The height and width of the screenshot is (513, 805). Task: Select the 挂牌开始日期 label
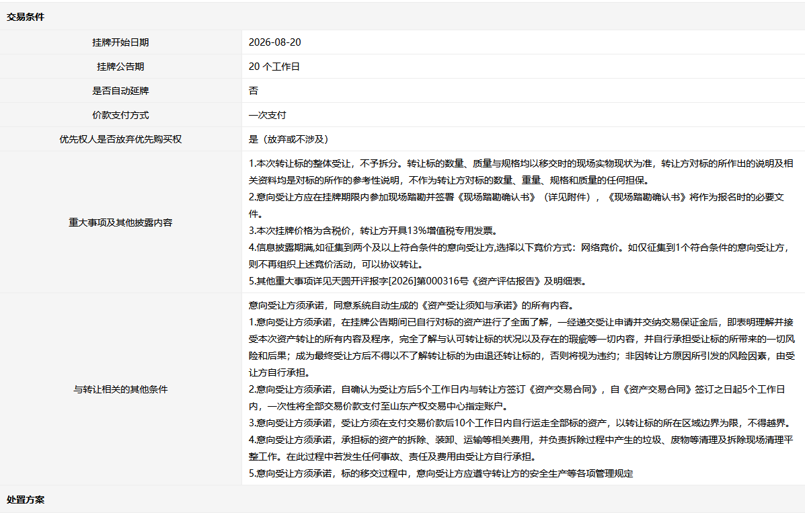(120, 42)
